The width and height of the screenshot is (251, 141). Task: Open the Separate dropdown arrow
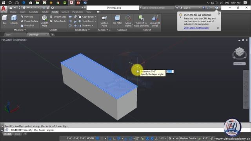click(93, 25)
